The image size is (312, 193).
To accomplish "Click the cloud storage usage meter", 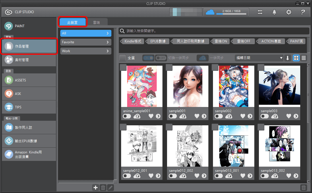I will coord(226,12).
